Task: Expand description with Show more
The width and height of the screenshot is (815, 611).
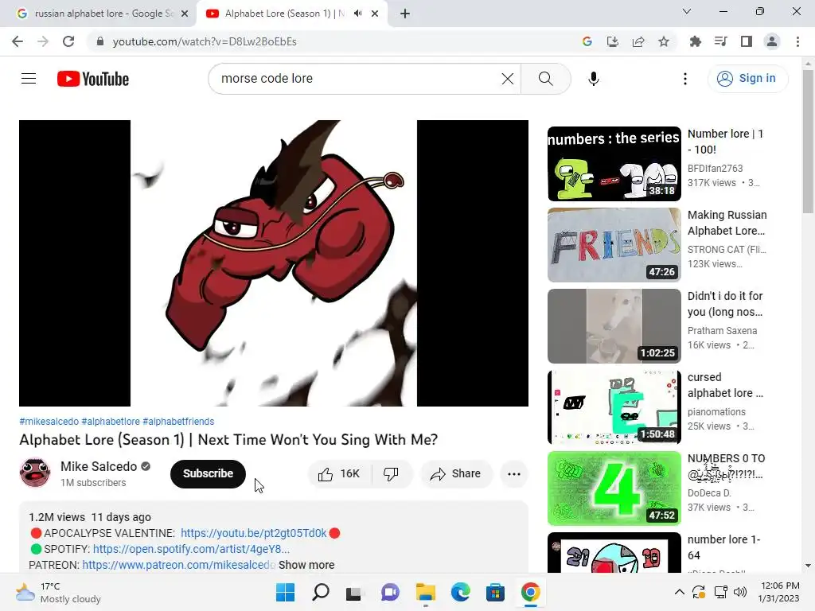Action: tap(306, 565)
